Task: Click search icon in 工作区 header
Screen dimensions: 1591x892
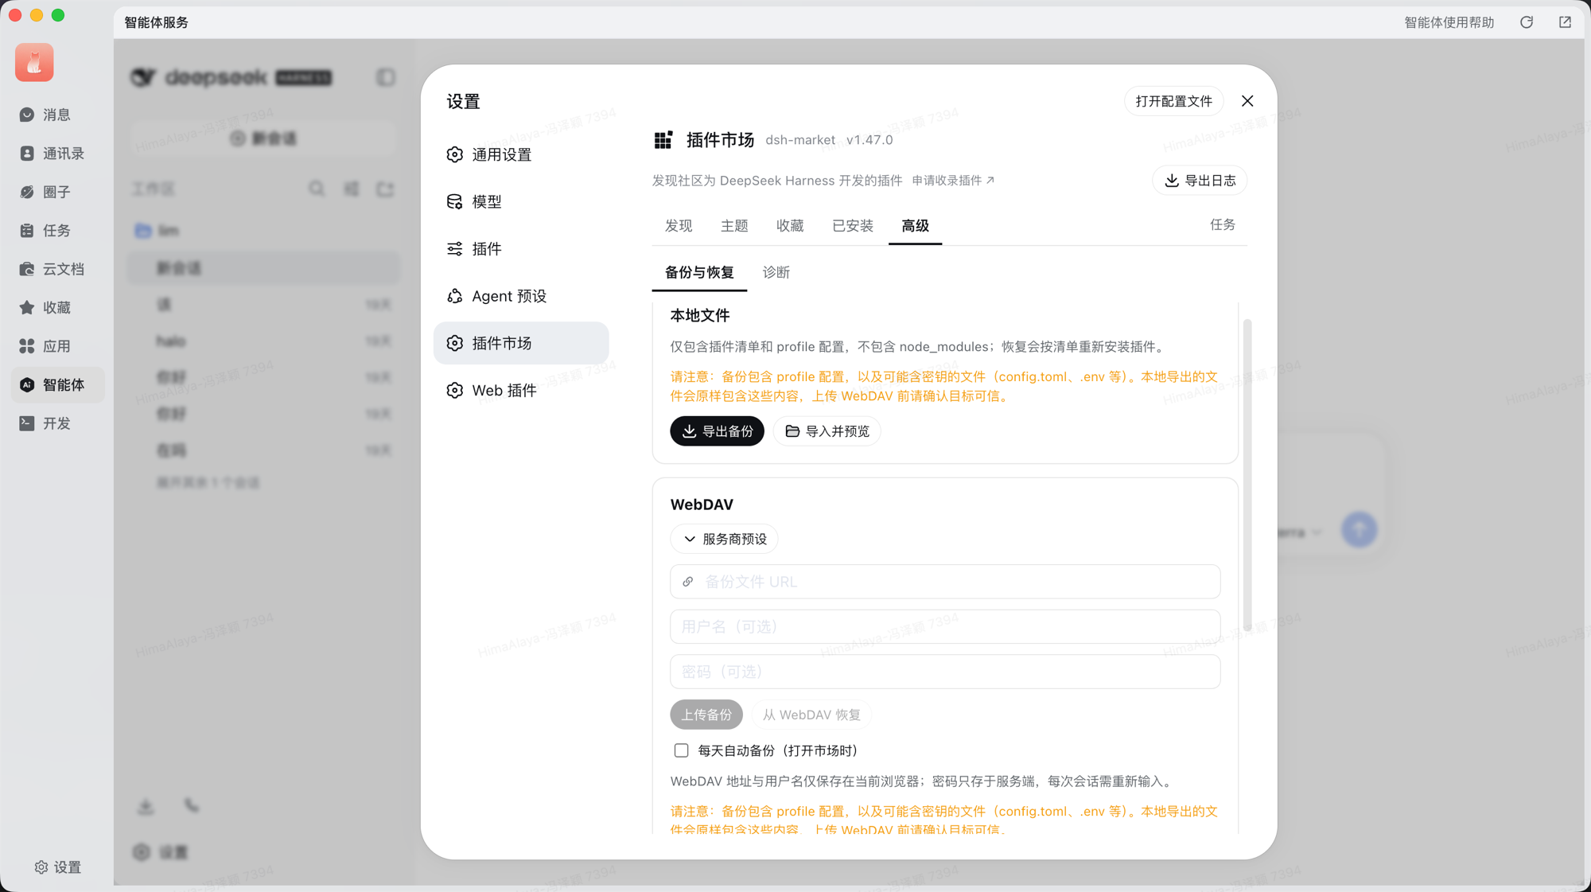Action: click(x=317, y=189)
